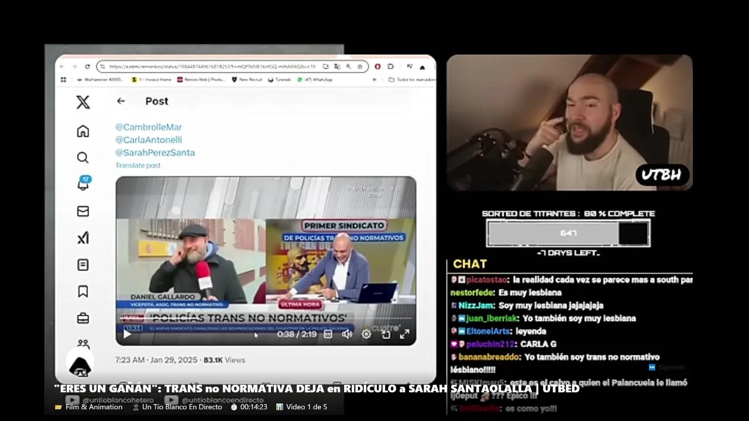Click chat username NizzJam
The height and width of the screenshot is (421, 749).
click(x=475, y=306)
